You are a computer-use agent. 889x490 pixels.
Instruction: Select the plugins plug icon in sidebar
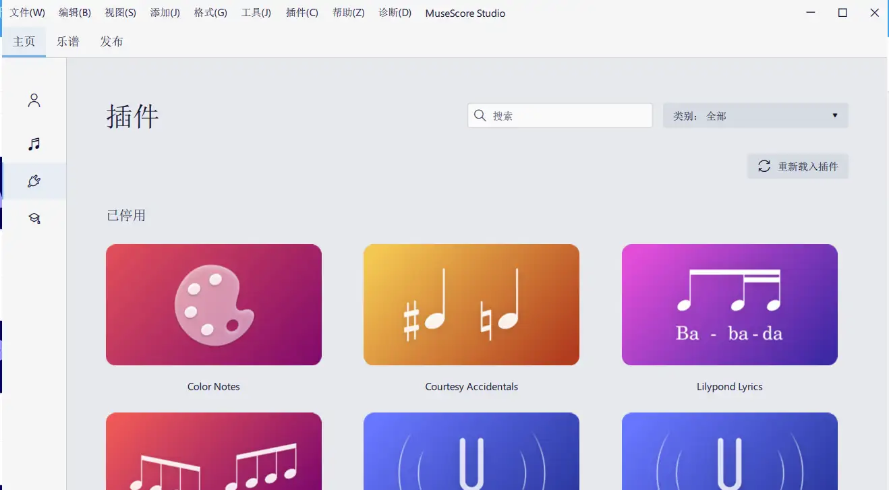pos(34,181)
